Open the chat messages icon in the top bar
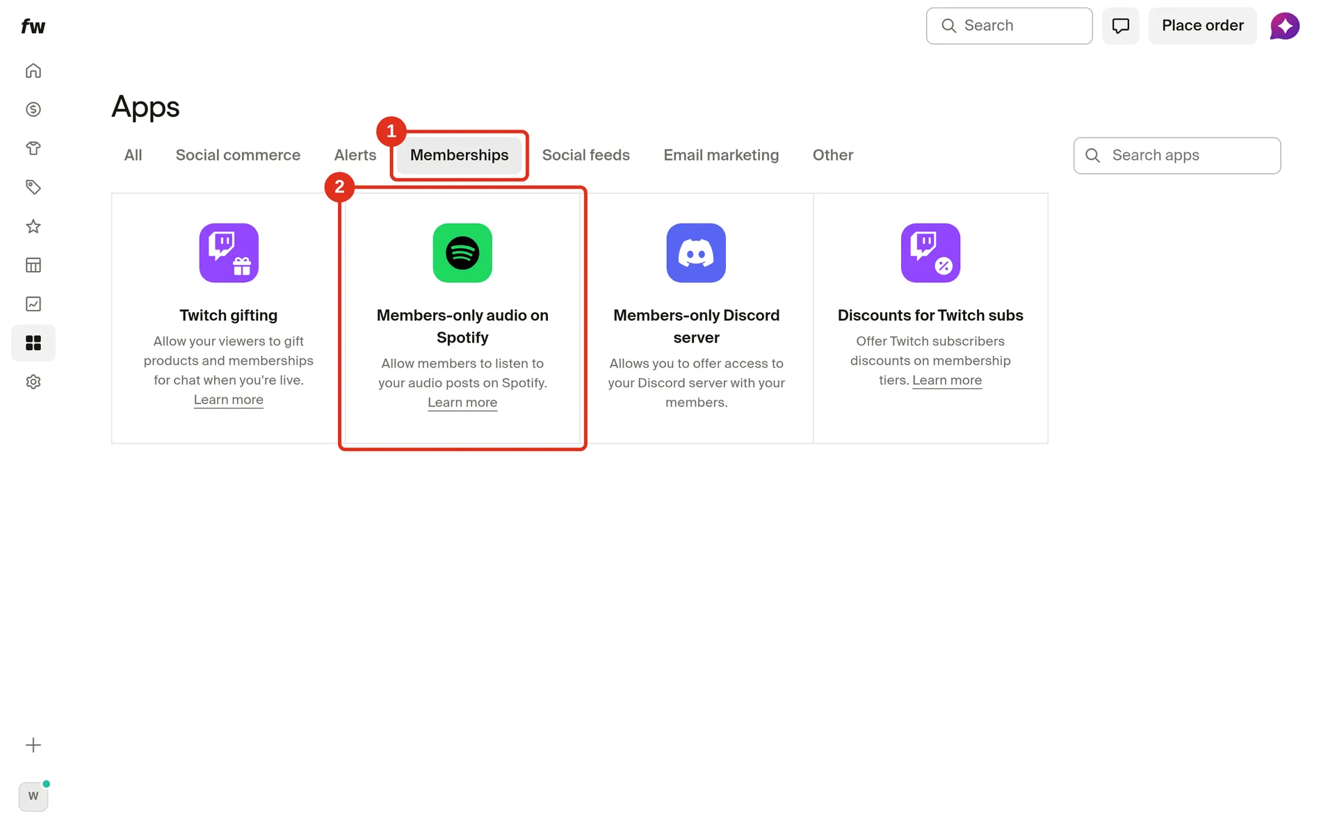The height and width of the screenshot is (834, 1335). pos(1120,26)
